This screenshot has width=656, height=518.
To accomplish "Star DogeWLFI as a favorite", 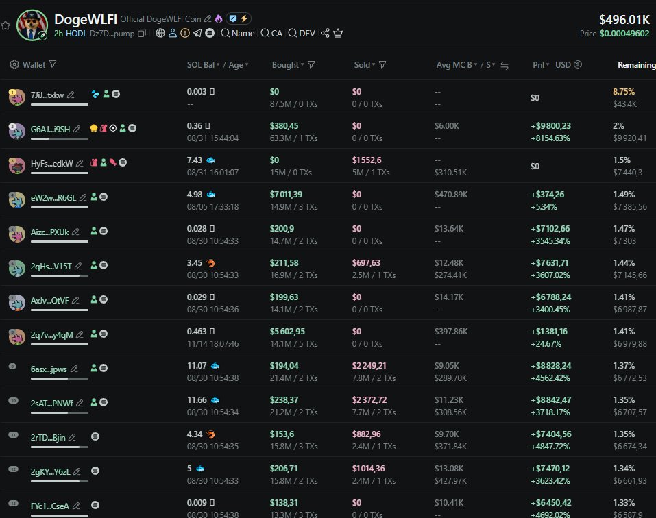I will [5, 25].
